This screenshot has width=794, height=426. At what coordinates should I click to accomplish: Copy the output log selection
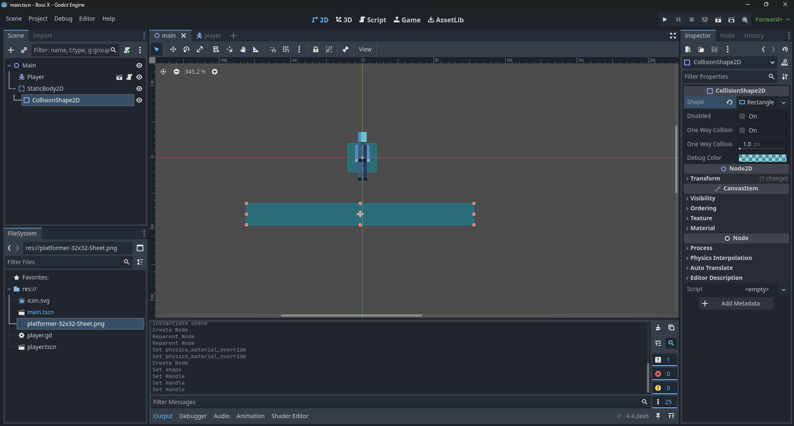671,327
